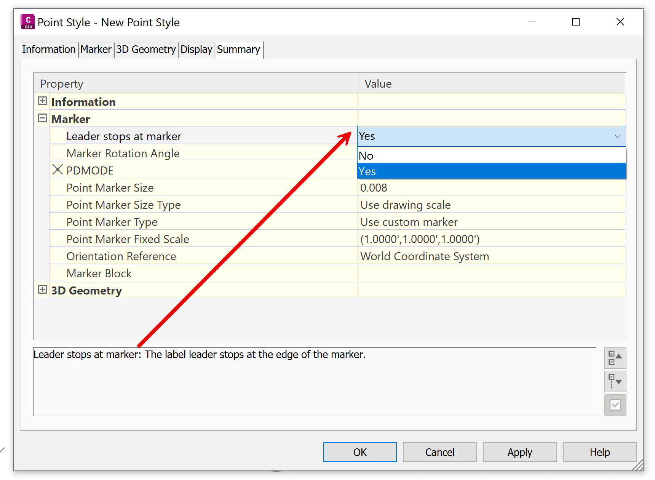Click the Apply button
Image resolution: width=655 pixels, height=480 pixels.
pos(520,452)
